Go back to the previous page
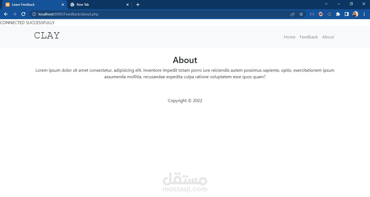 click(6, 14)
